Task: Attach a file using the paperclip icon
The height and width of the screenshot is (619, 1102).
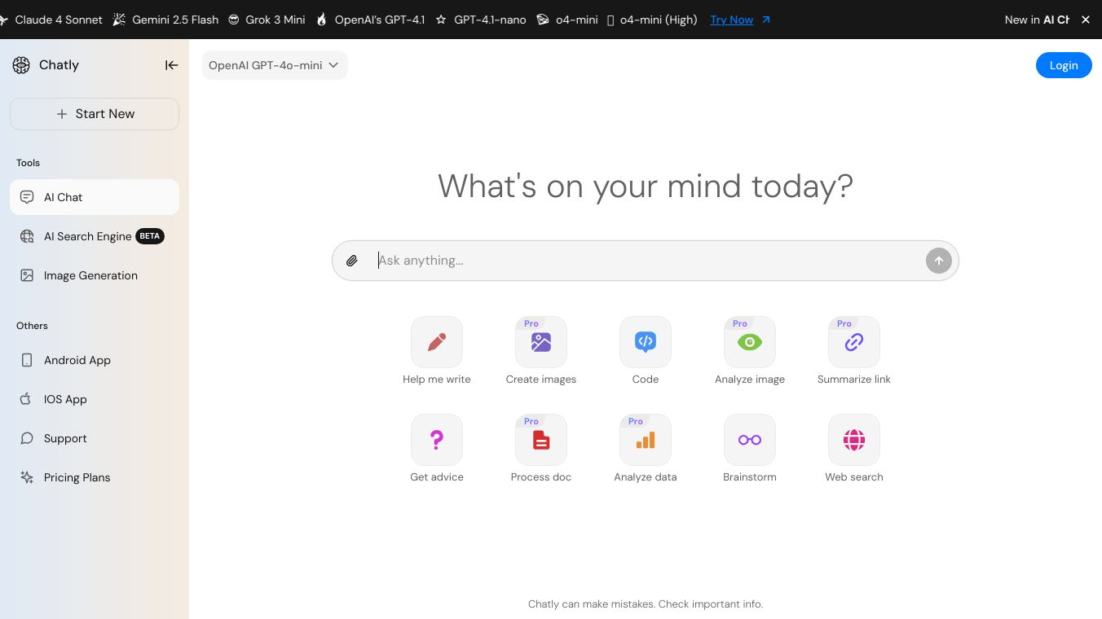Action: tap(352, 261)
